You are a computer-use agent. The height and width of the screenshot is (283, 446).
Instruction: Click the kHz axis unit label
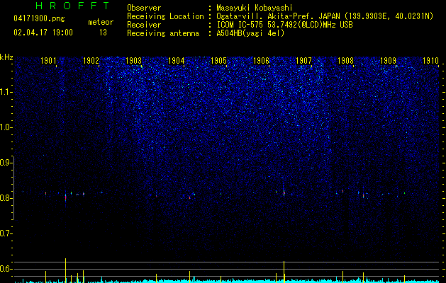[6, 57]
